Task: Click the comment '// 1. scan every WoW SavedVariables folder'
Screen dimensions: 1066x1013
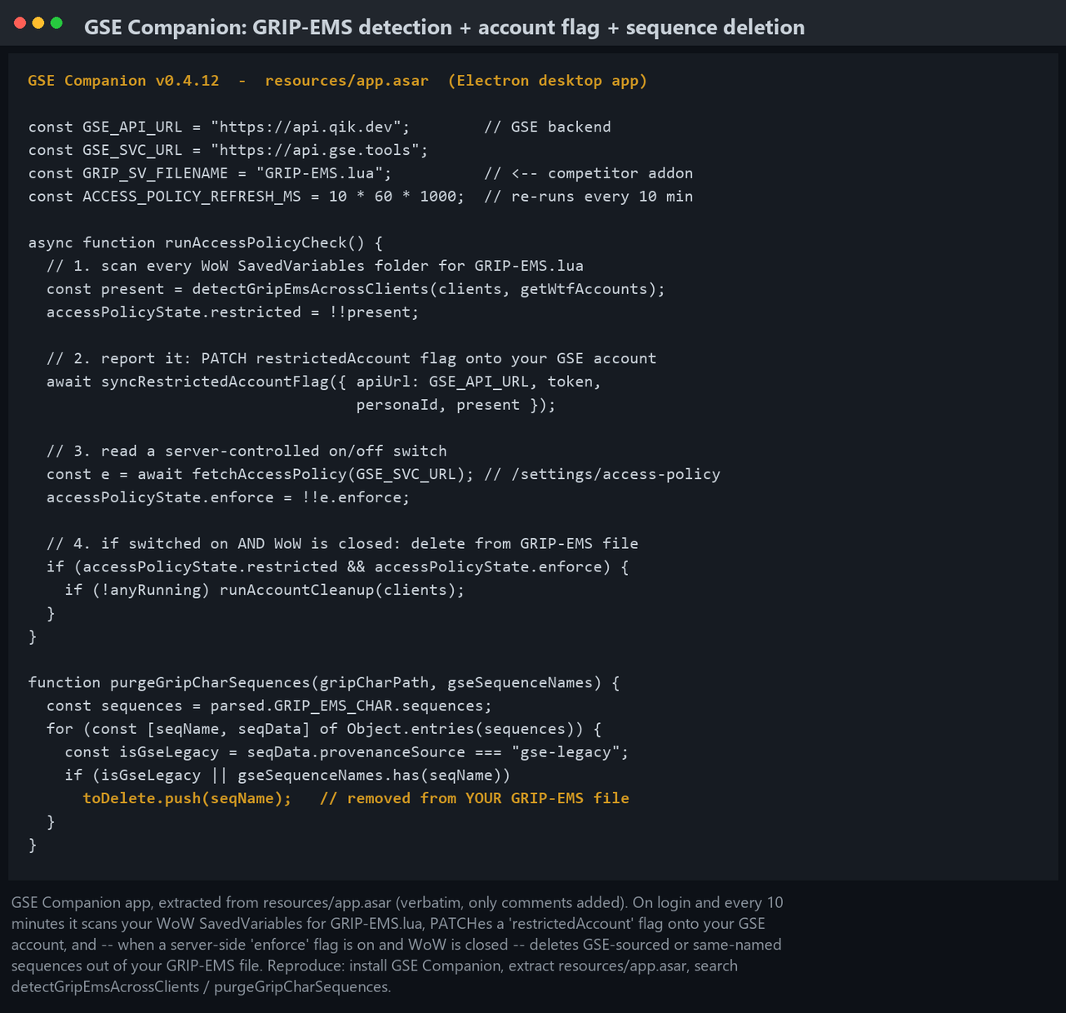Action: 316,266
